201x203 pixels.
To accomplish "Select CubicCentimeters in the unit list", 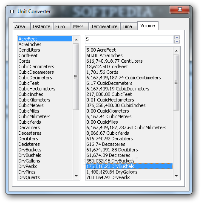I will (45, 67).
